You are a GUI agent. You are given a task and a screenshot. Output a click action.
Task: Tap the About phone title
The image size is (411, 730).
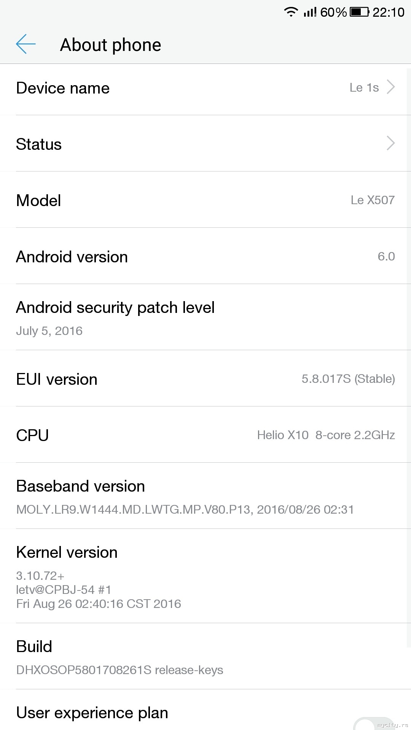[111, 45]
